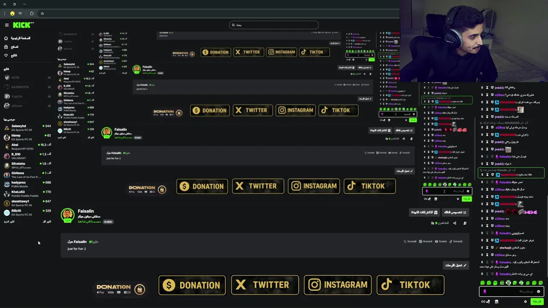Viewport: 548px width, 308px height.
Task: Click the green-outlined highlighted reply in main chat
Action: pos(511,172)
